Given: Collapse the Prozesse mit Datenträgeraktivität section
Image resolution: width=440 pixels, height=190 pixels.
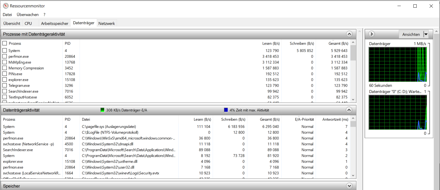Looking at the screenshot, I should tap(349, 34).
